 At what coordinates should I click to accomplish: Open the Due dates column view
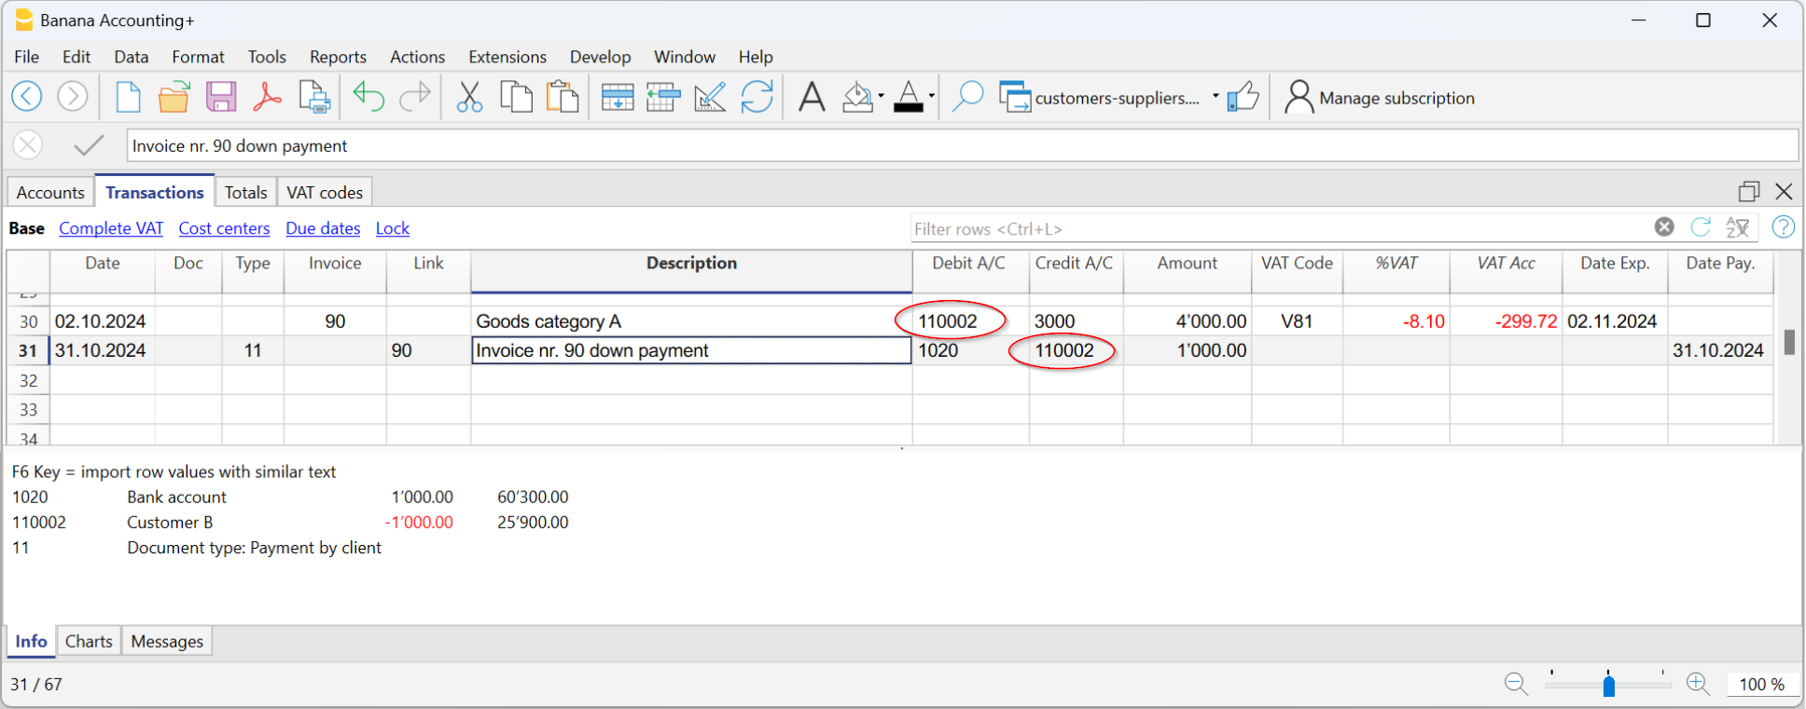click(x=323, y=228)
